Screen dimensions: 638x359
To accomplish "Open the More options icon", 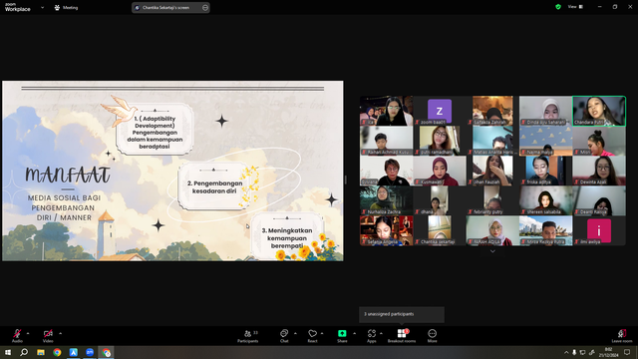I will [432, 333].
